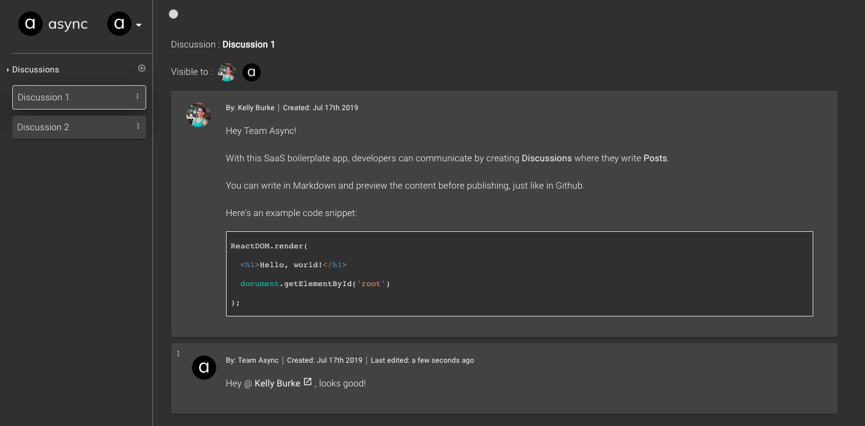Click the async wordmark in the top bar
865x426 pixels.
pos(68,24)
